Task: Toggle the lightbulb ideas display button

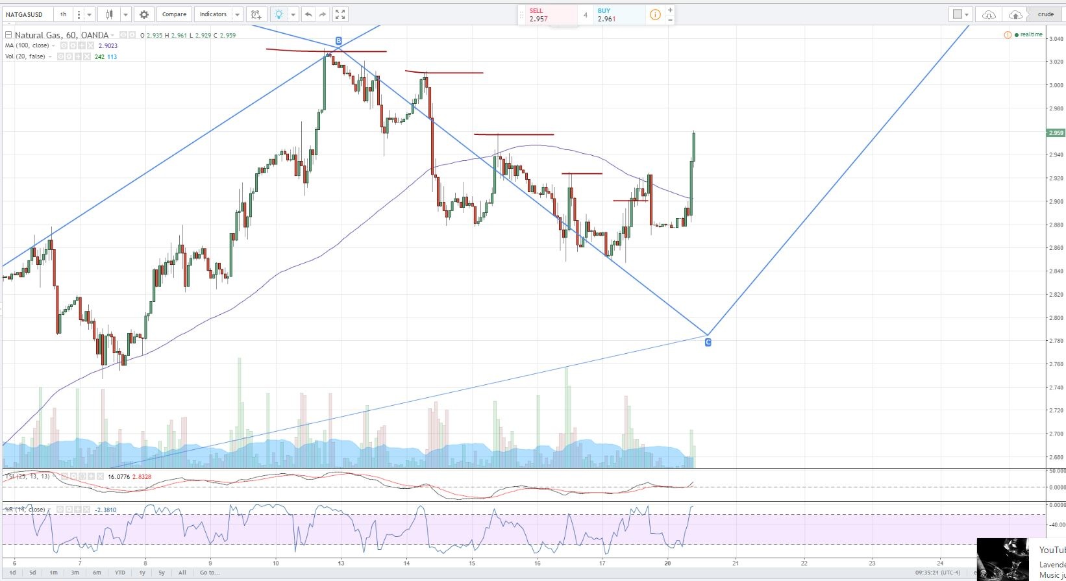Action: click(x=279, y=14)
